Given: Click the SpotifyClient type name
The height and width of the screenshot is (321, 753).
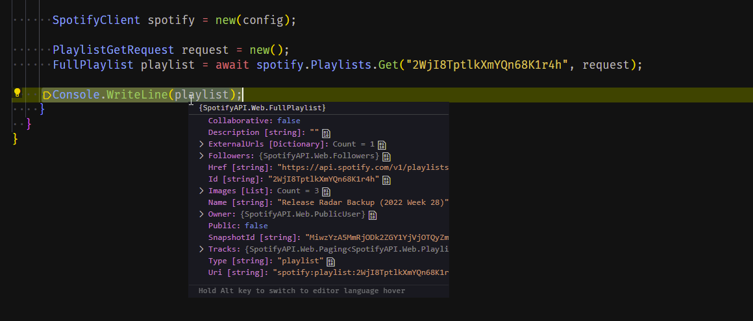Looking at the screenshot, I should click(x=97, y=20).
